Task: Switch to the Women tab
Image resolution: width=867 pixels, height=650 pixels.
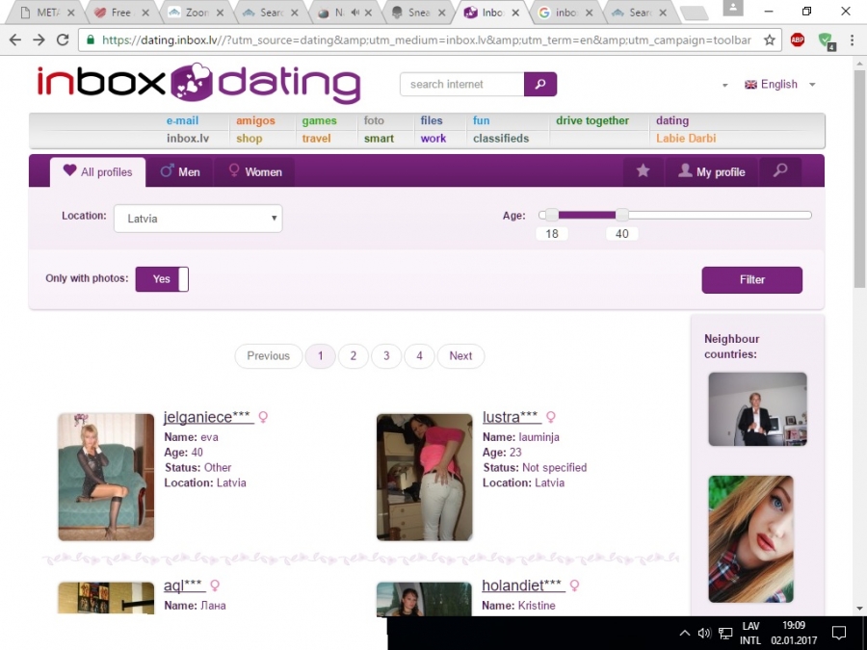Action: [254, 172]
